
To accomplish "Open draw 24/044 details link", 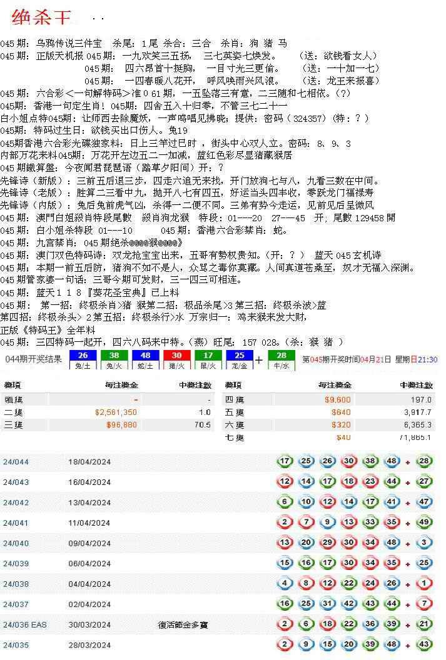I will [16, 462].
